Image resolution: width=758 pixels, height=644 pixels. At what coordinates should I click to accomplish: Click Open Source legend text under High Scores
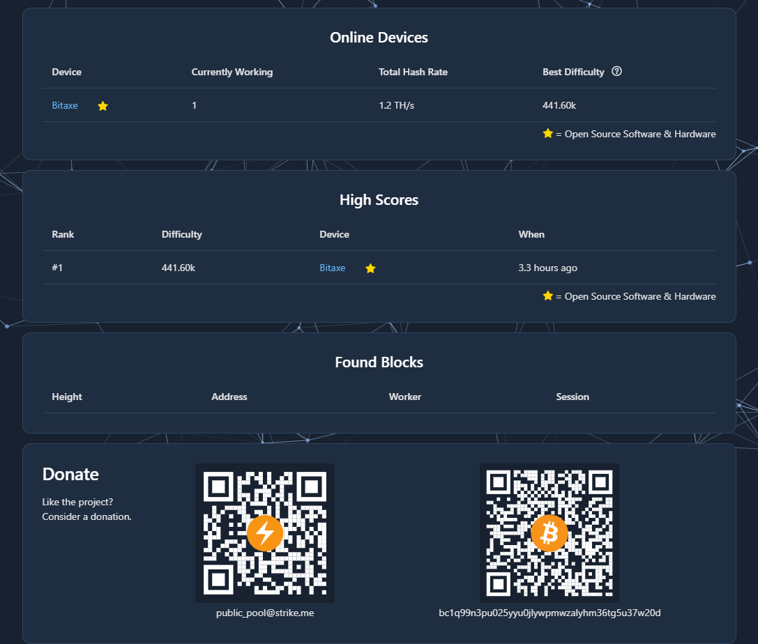click(x=640, y=296)
